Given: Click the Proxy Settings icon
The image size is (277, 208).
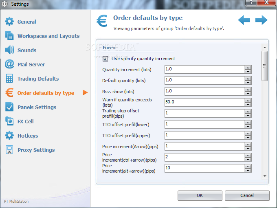Looking at the screenshot, I should tap(9, 150).
